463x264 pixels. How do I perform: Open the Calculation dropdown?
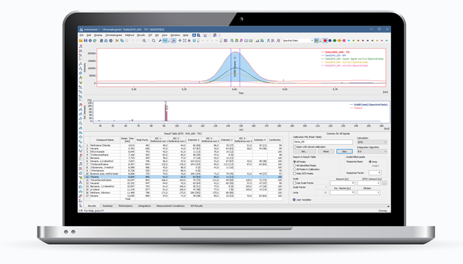372,142
